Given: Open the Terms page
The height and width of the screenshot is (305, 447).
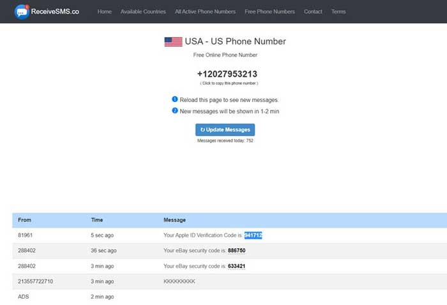Looking at the screenshot, I should tap(338, 11).
